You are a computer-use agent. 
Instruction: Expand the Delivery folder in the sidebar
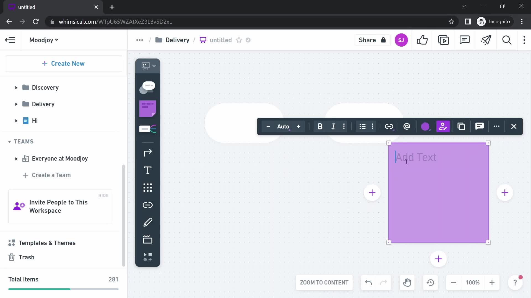tap(16, 104)
